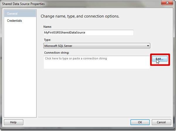176x131 pixels.
Task: Switch to the Credentials page
Action: (x=14, y=21)
